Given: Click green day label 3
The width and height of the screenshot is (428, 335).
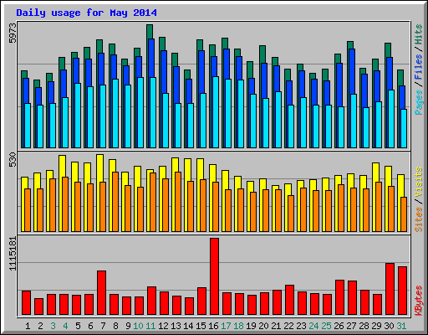Looking at the screenshot, I should [53, 326].
